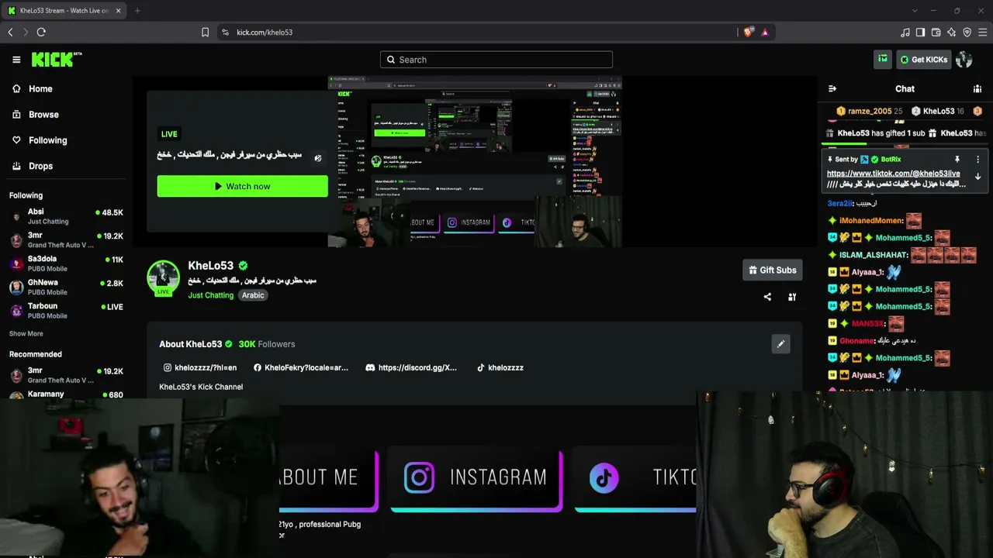Open GhNewa's channel in Following list
993x558 pixels.
pyautogui.click(x=66, y=287)
